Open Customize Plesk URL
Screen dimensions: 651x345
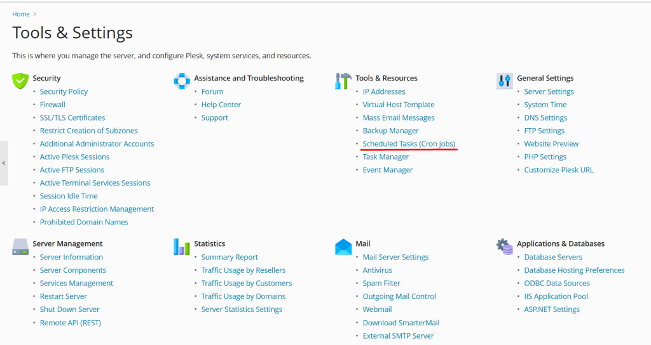tap(559, 170)
